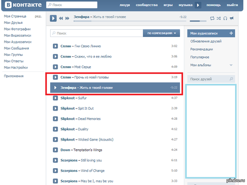Open сообщества in the top menu

[146, 5]
